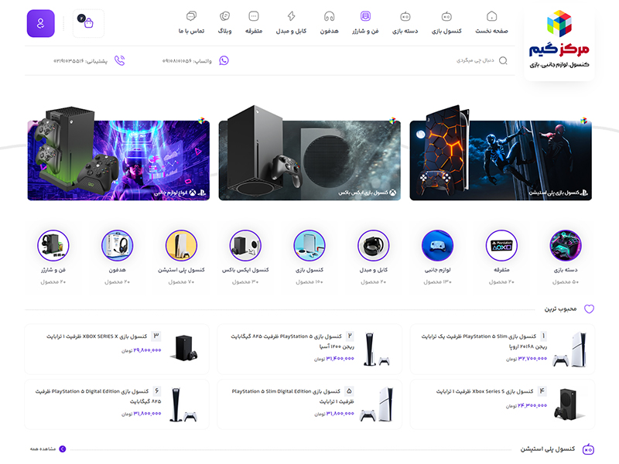Image resolution: width=619 pixels, height=464 pixels.
Task: Click the blog icon above وبلاگ
Action: (225, 16)
